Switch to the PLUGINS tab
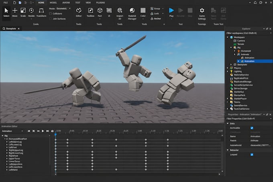The width and height of the screenshot is (273, 182). pyautogui.click(x=100, y=3)
